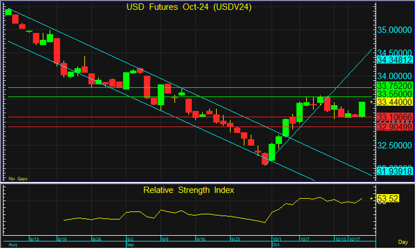Select the 33.75200 green resistance price label
The image size is (416, 249).
pos(395,86)
